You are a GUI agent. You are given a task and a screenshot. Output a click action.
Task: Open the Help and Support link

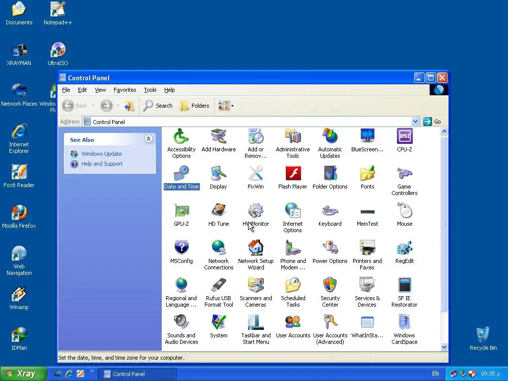click(x=102, y=164)
